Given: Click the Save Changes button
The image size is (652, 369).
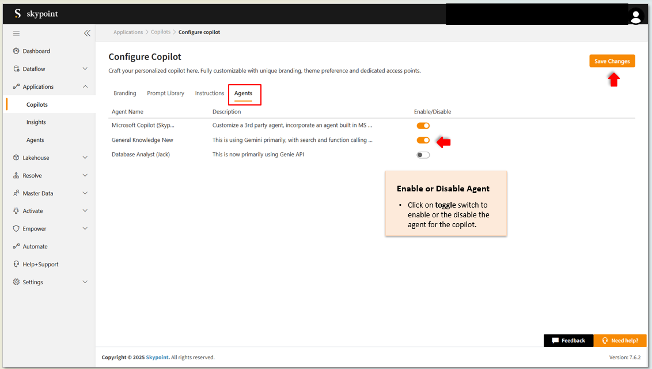Looking at the screenshot, I should point(612,61).
